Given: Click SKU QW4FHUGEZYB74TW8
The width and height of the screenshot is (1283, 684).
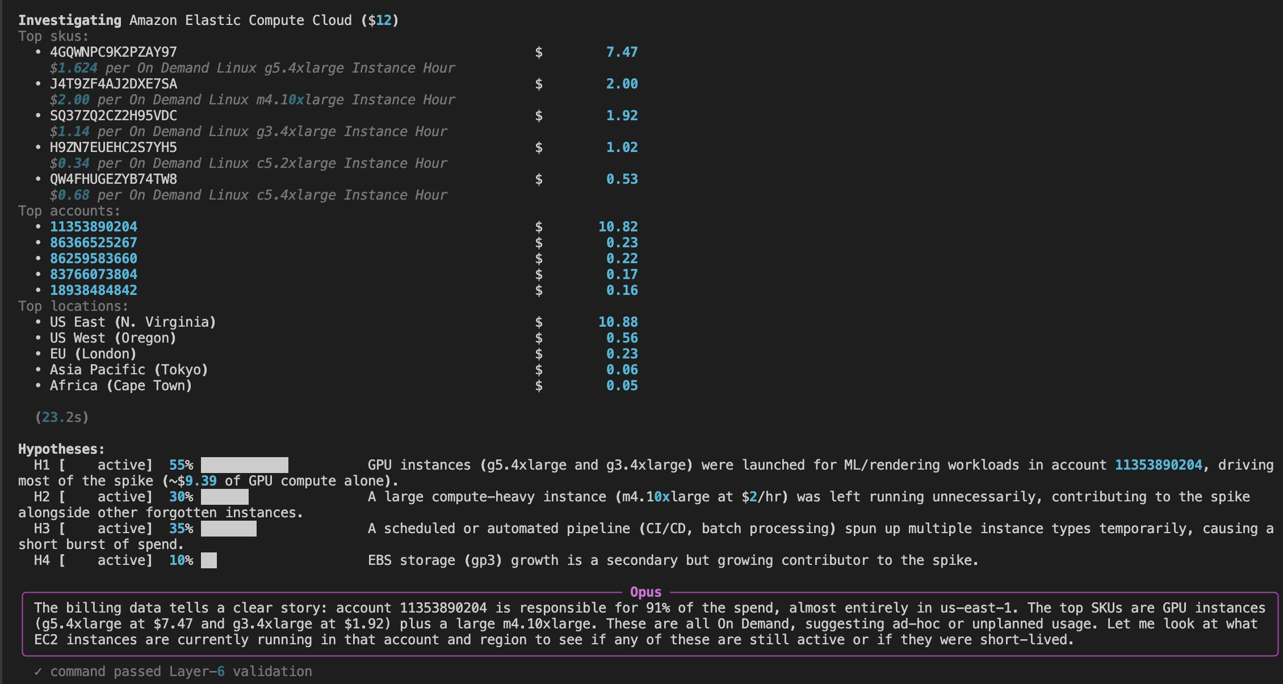Looking at the screenshot, I should [114, 179].
